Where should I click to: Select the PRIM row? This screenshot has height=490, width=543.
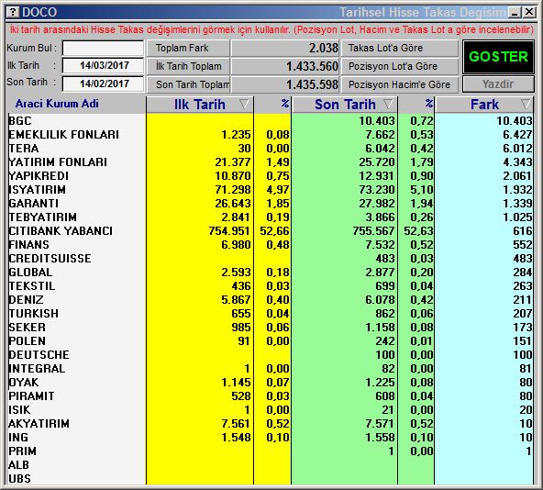coord(270,451)
